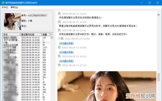Close the 楼月 chat export window
162x101 pixels.
tap(158, 3)
